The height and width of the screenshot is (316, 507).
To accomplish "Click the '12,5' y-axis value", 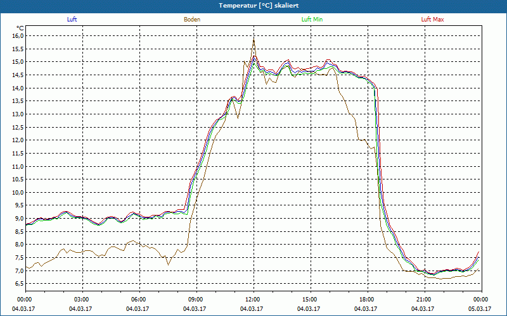I will coord(18,128).
